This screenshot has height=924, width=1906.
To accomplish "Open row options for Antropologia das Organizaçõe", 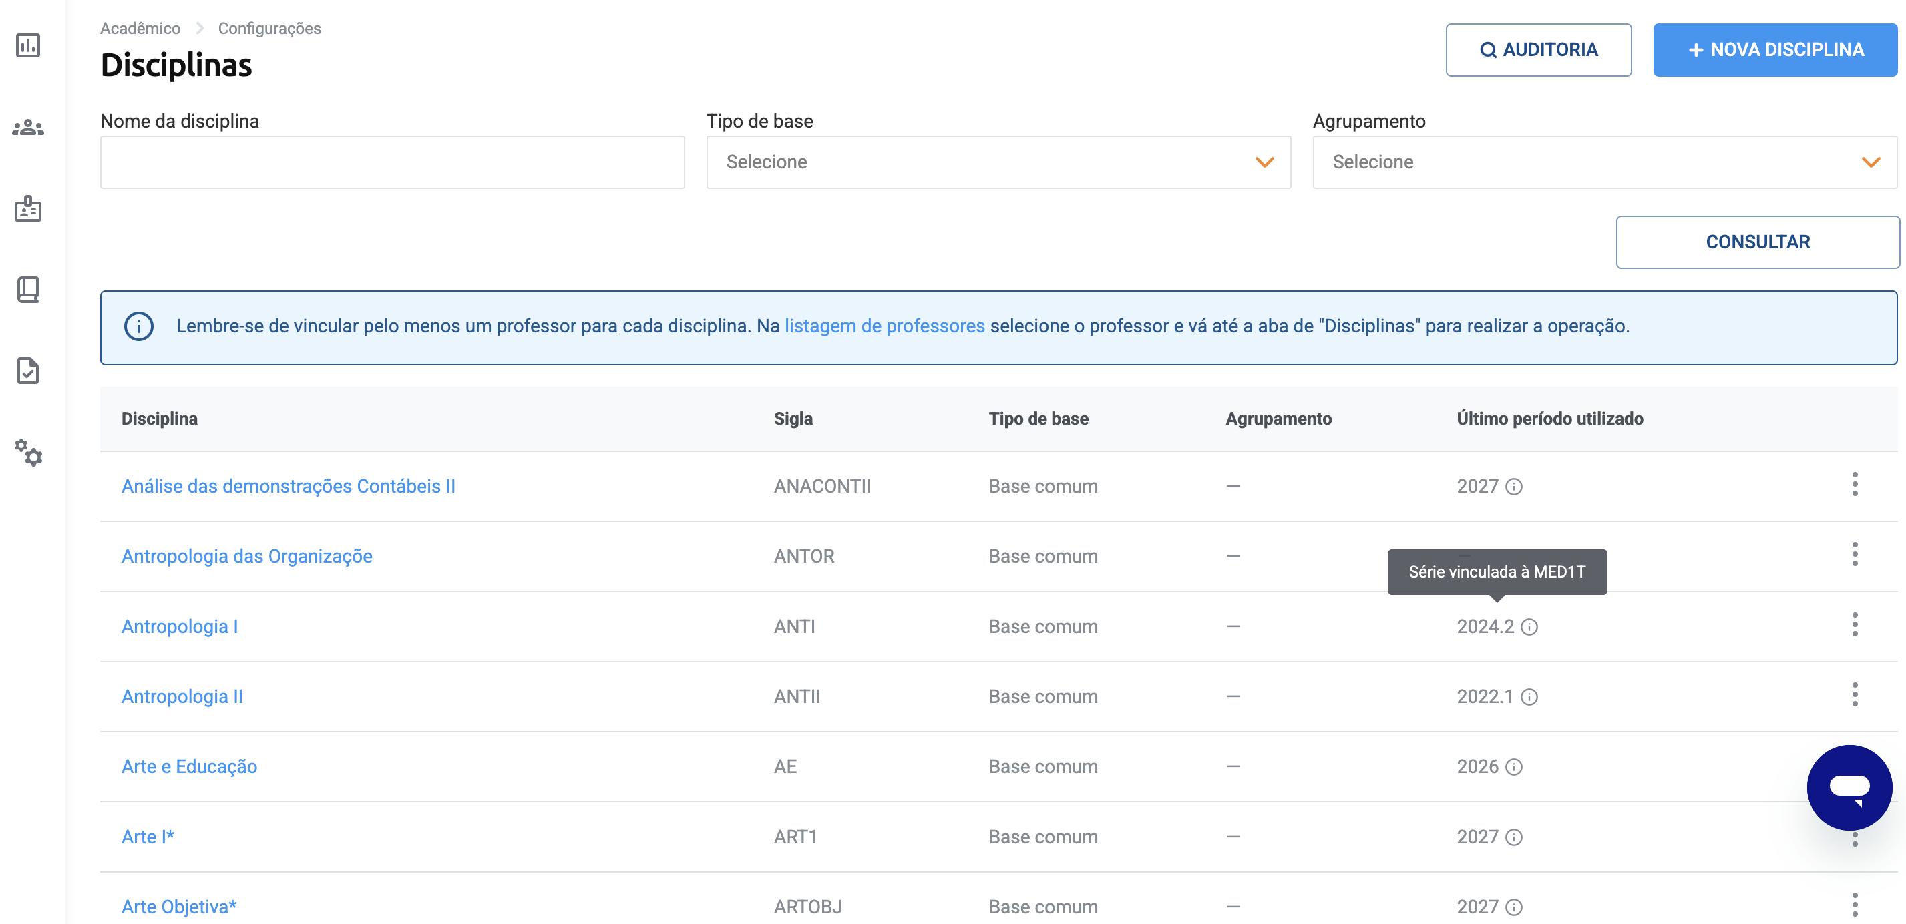I will point(1855,554).
